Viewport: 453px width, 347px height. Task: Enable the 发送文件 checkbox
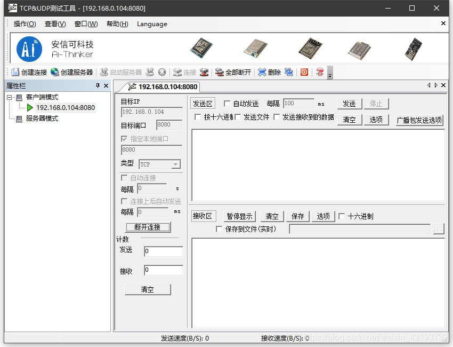238,117
